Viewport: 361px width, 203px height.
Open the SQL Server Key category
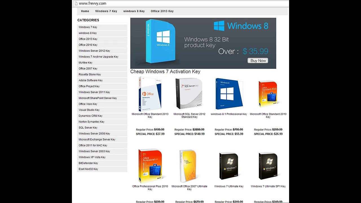[x=102, y=128]
